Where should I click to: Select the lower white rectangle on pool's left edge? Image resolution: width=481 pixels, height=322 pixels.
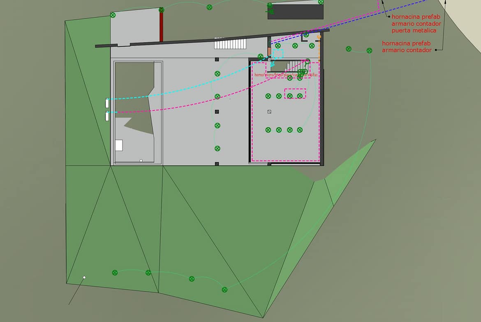pos(107,116)
